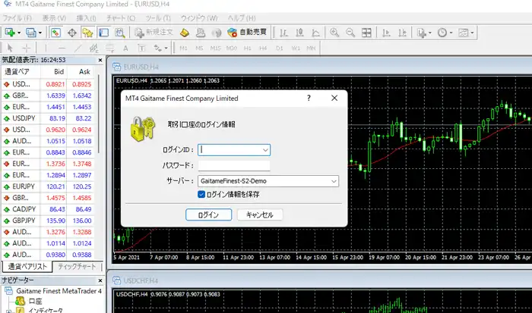Screen dimensions: 532x313
Task: Click the 新規注文 new order button
Action: point(154,33)
